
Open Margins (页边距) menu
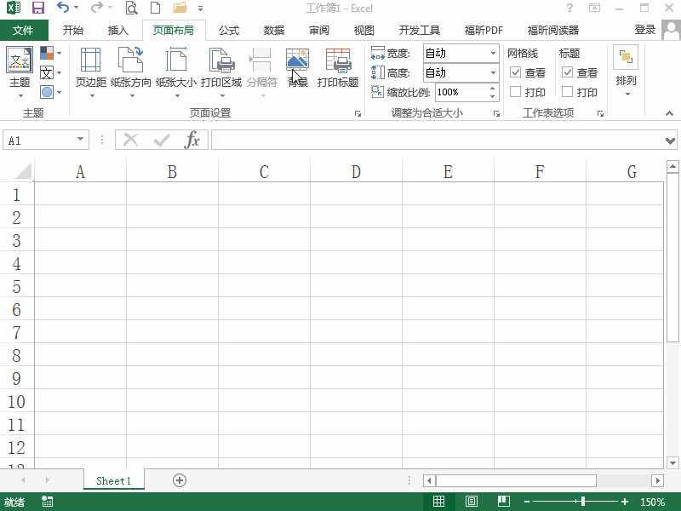[91, 72]
